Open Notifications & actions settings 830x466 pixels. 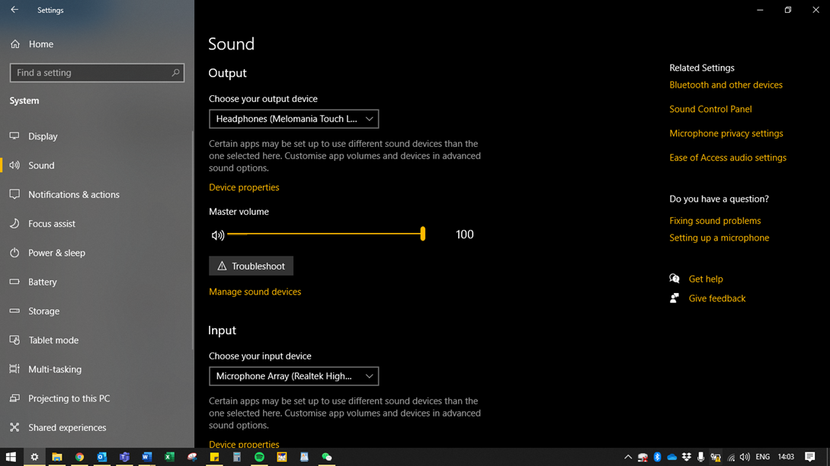pos(73,195)
